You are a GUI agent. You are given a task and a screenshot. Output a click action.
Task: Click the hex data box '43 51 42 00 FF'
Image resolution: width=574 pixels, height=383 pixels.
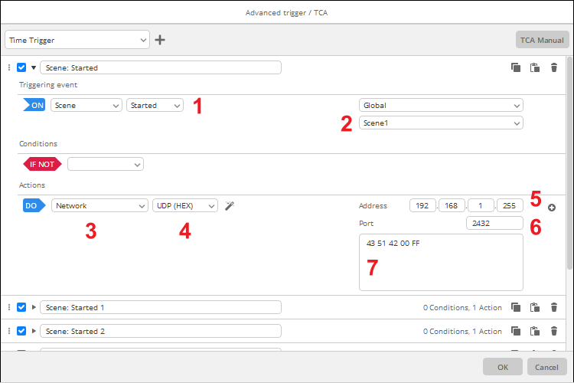(x=441, y=263)
